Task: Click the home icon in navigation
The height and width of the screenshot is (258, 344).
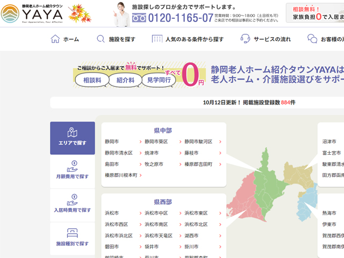Action: click(x=55, y=39)
